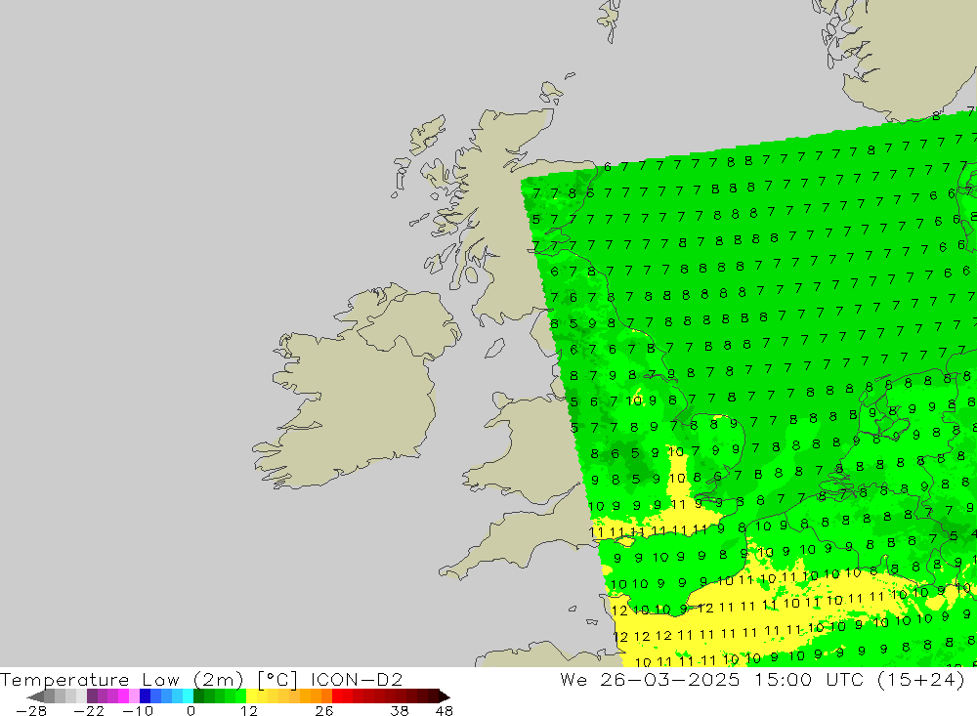Click the Isle of Man on the map
This screenshot has width=977, height=716.
494,348
